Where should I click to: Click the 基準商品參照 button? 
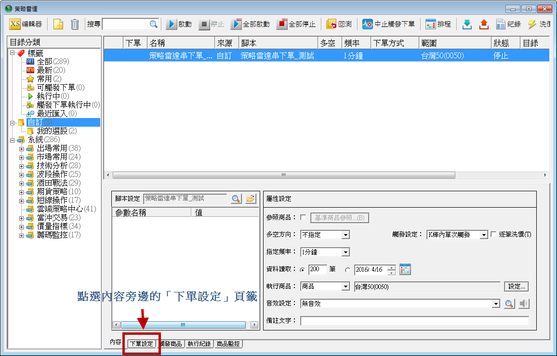tap(340, 218)
